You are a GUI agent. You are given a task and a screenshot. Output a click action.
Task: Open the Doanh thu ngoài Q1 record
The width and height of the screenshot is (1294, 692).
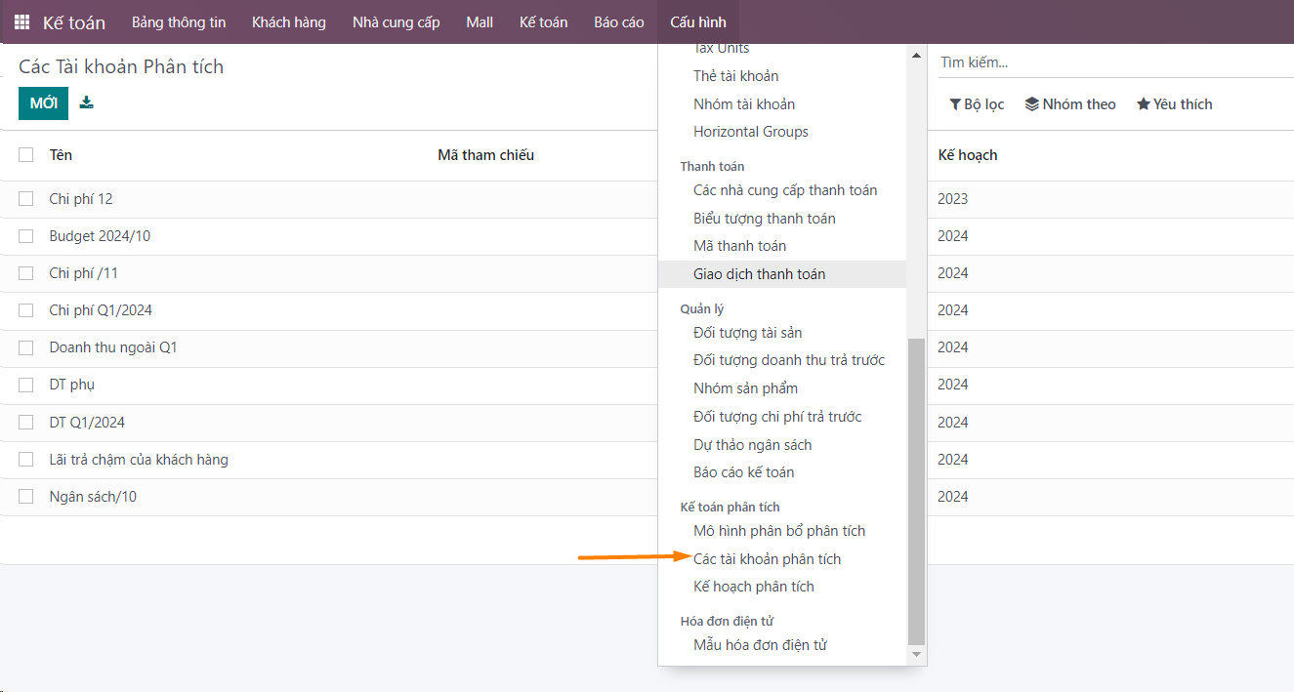pyautogui.click(x=113, y=347)
